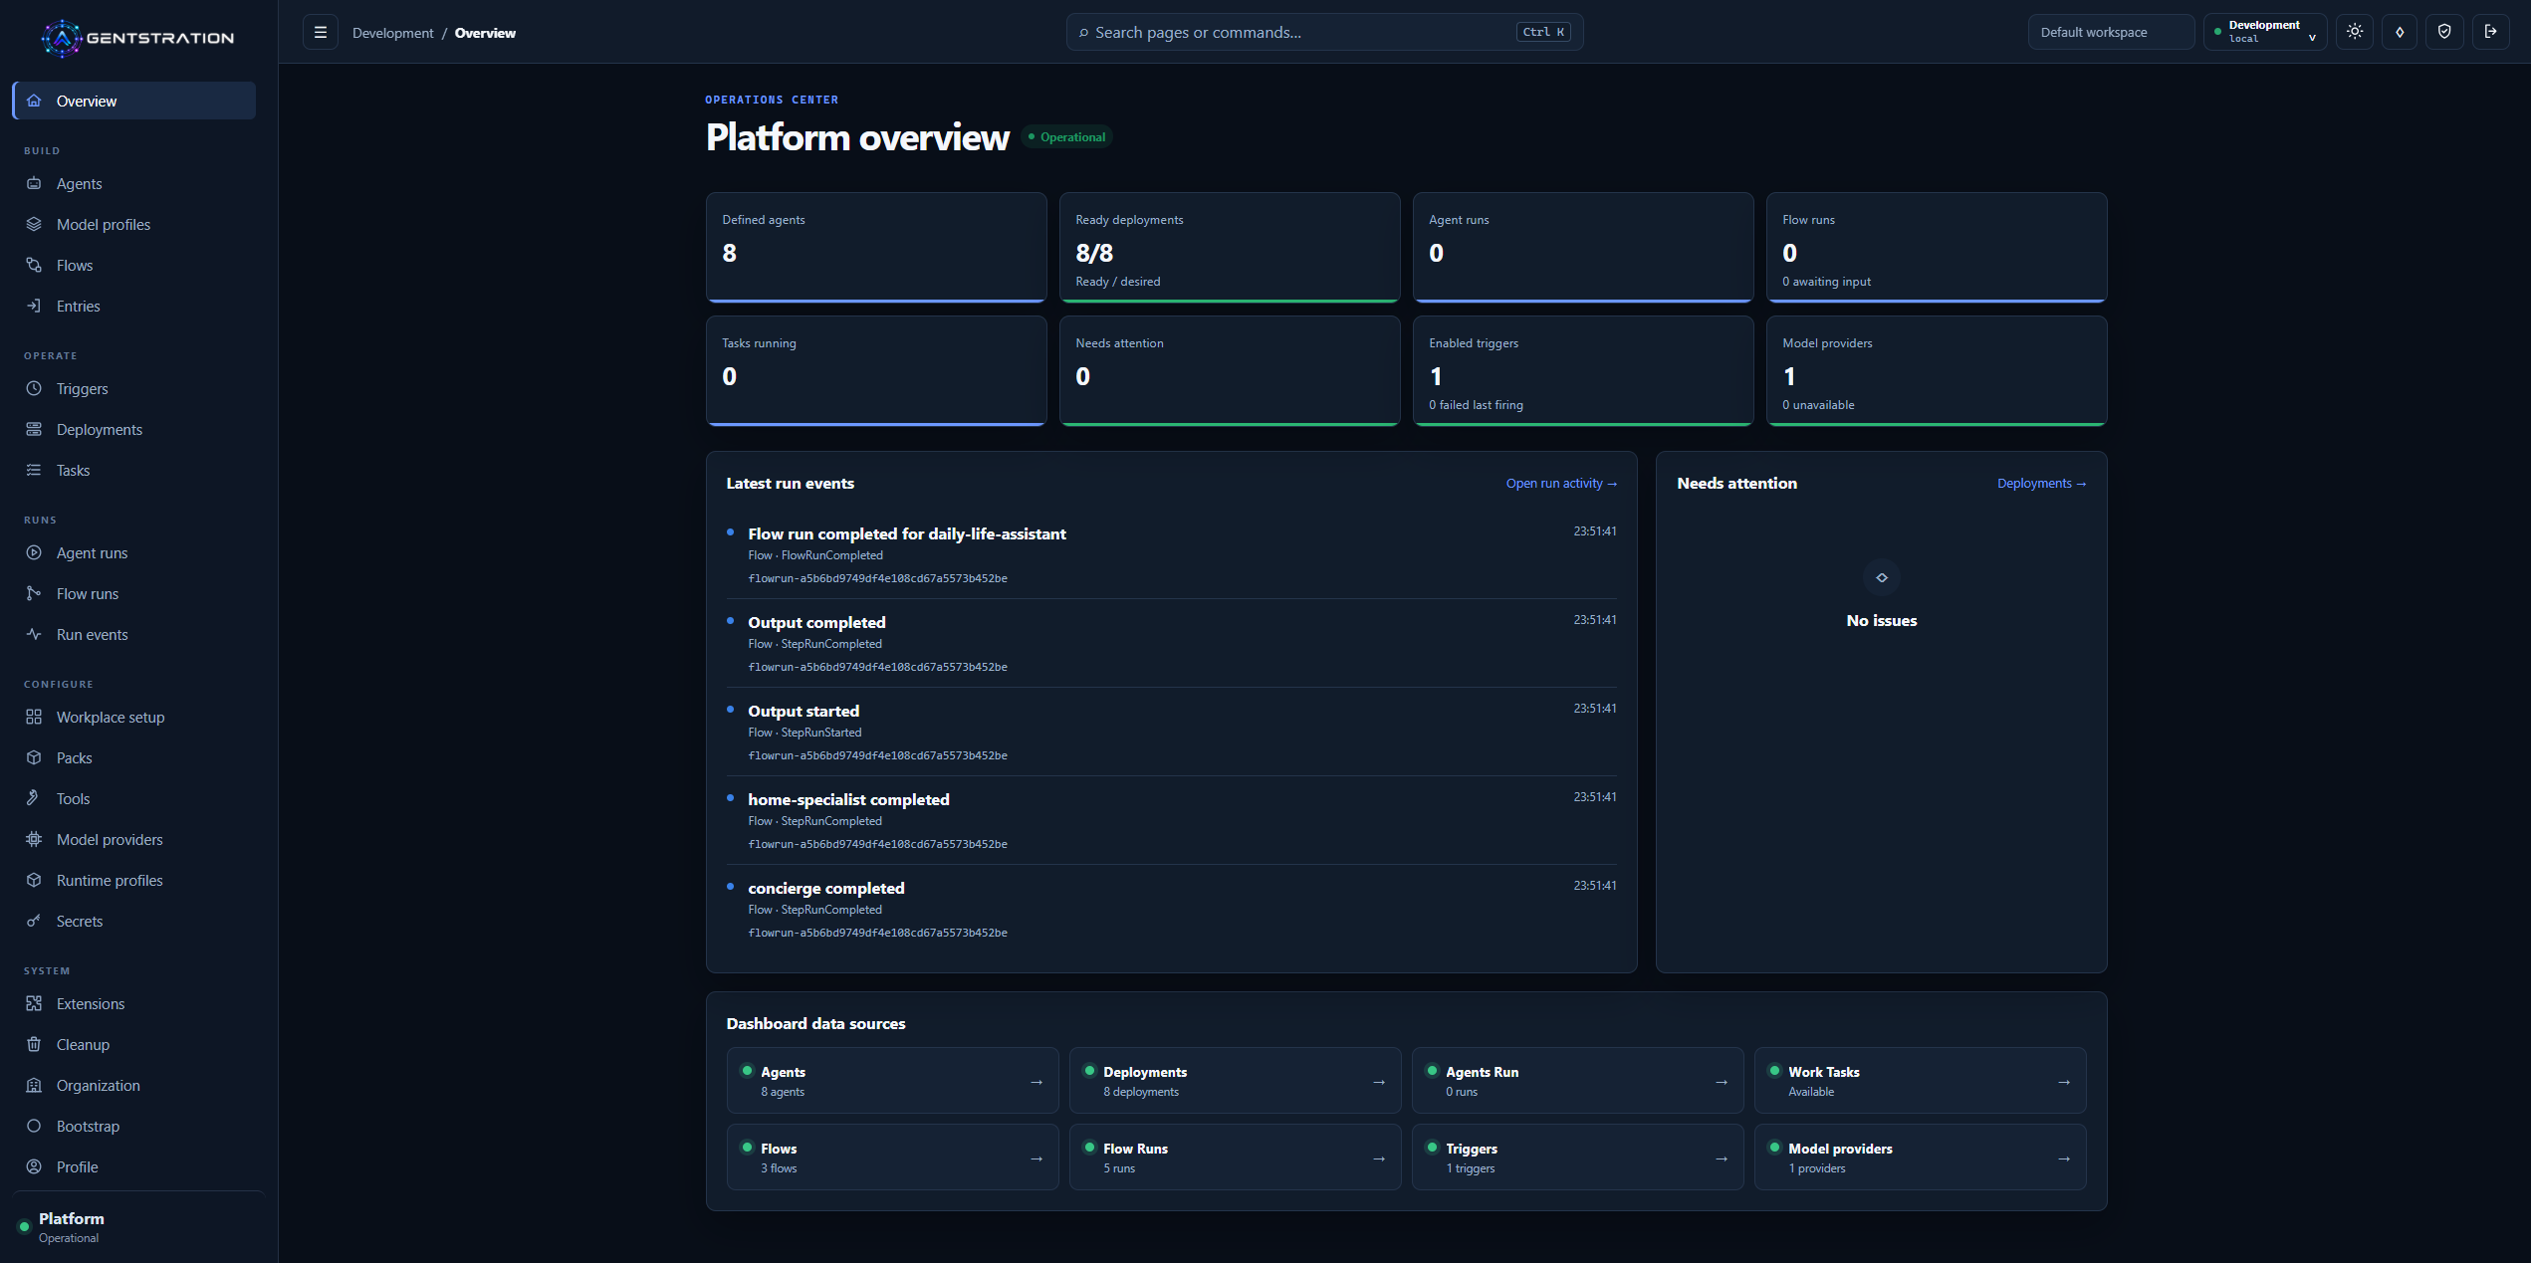The width and height of the screenshot is (2531, 1263).
Task: Open the Flow Runs 5 runs card
Action: tap(1235, 1157)
